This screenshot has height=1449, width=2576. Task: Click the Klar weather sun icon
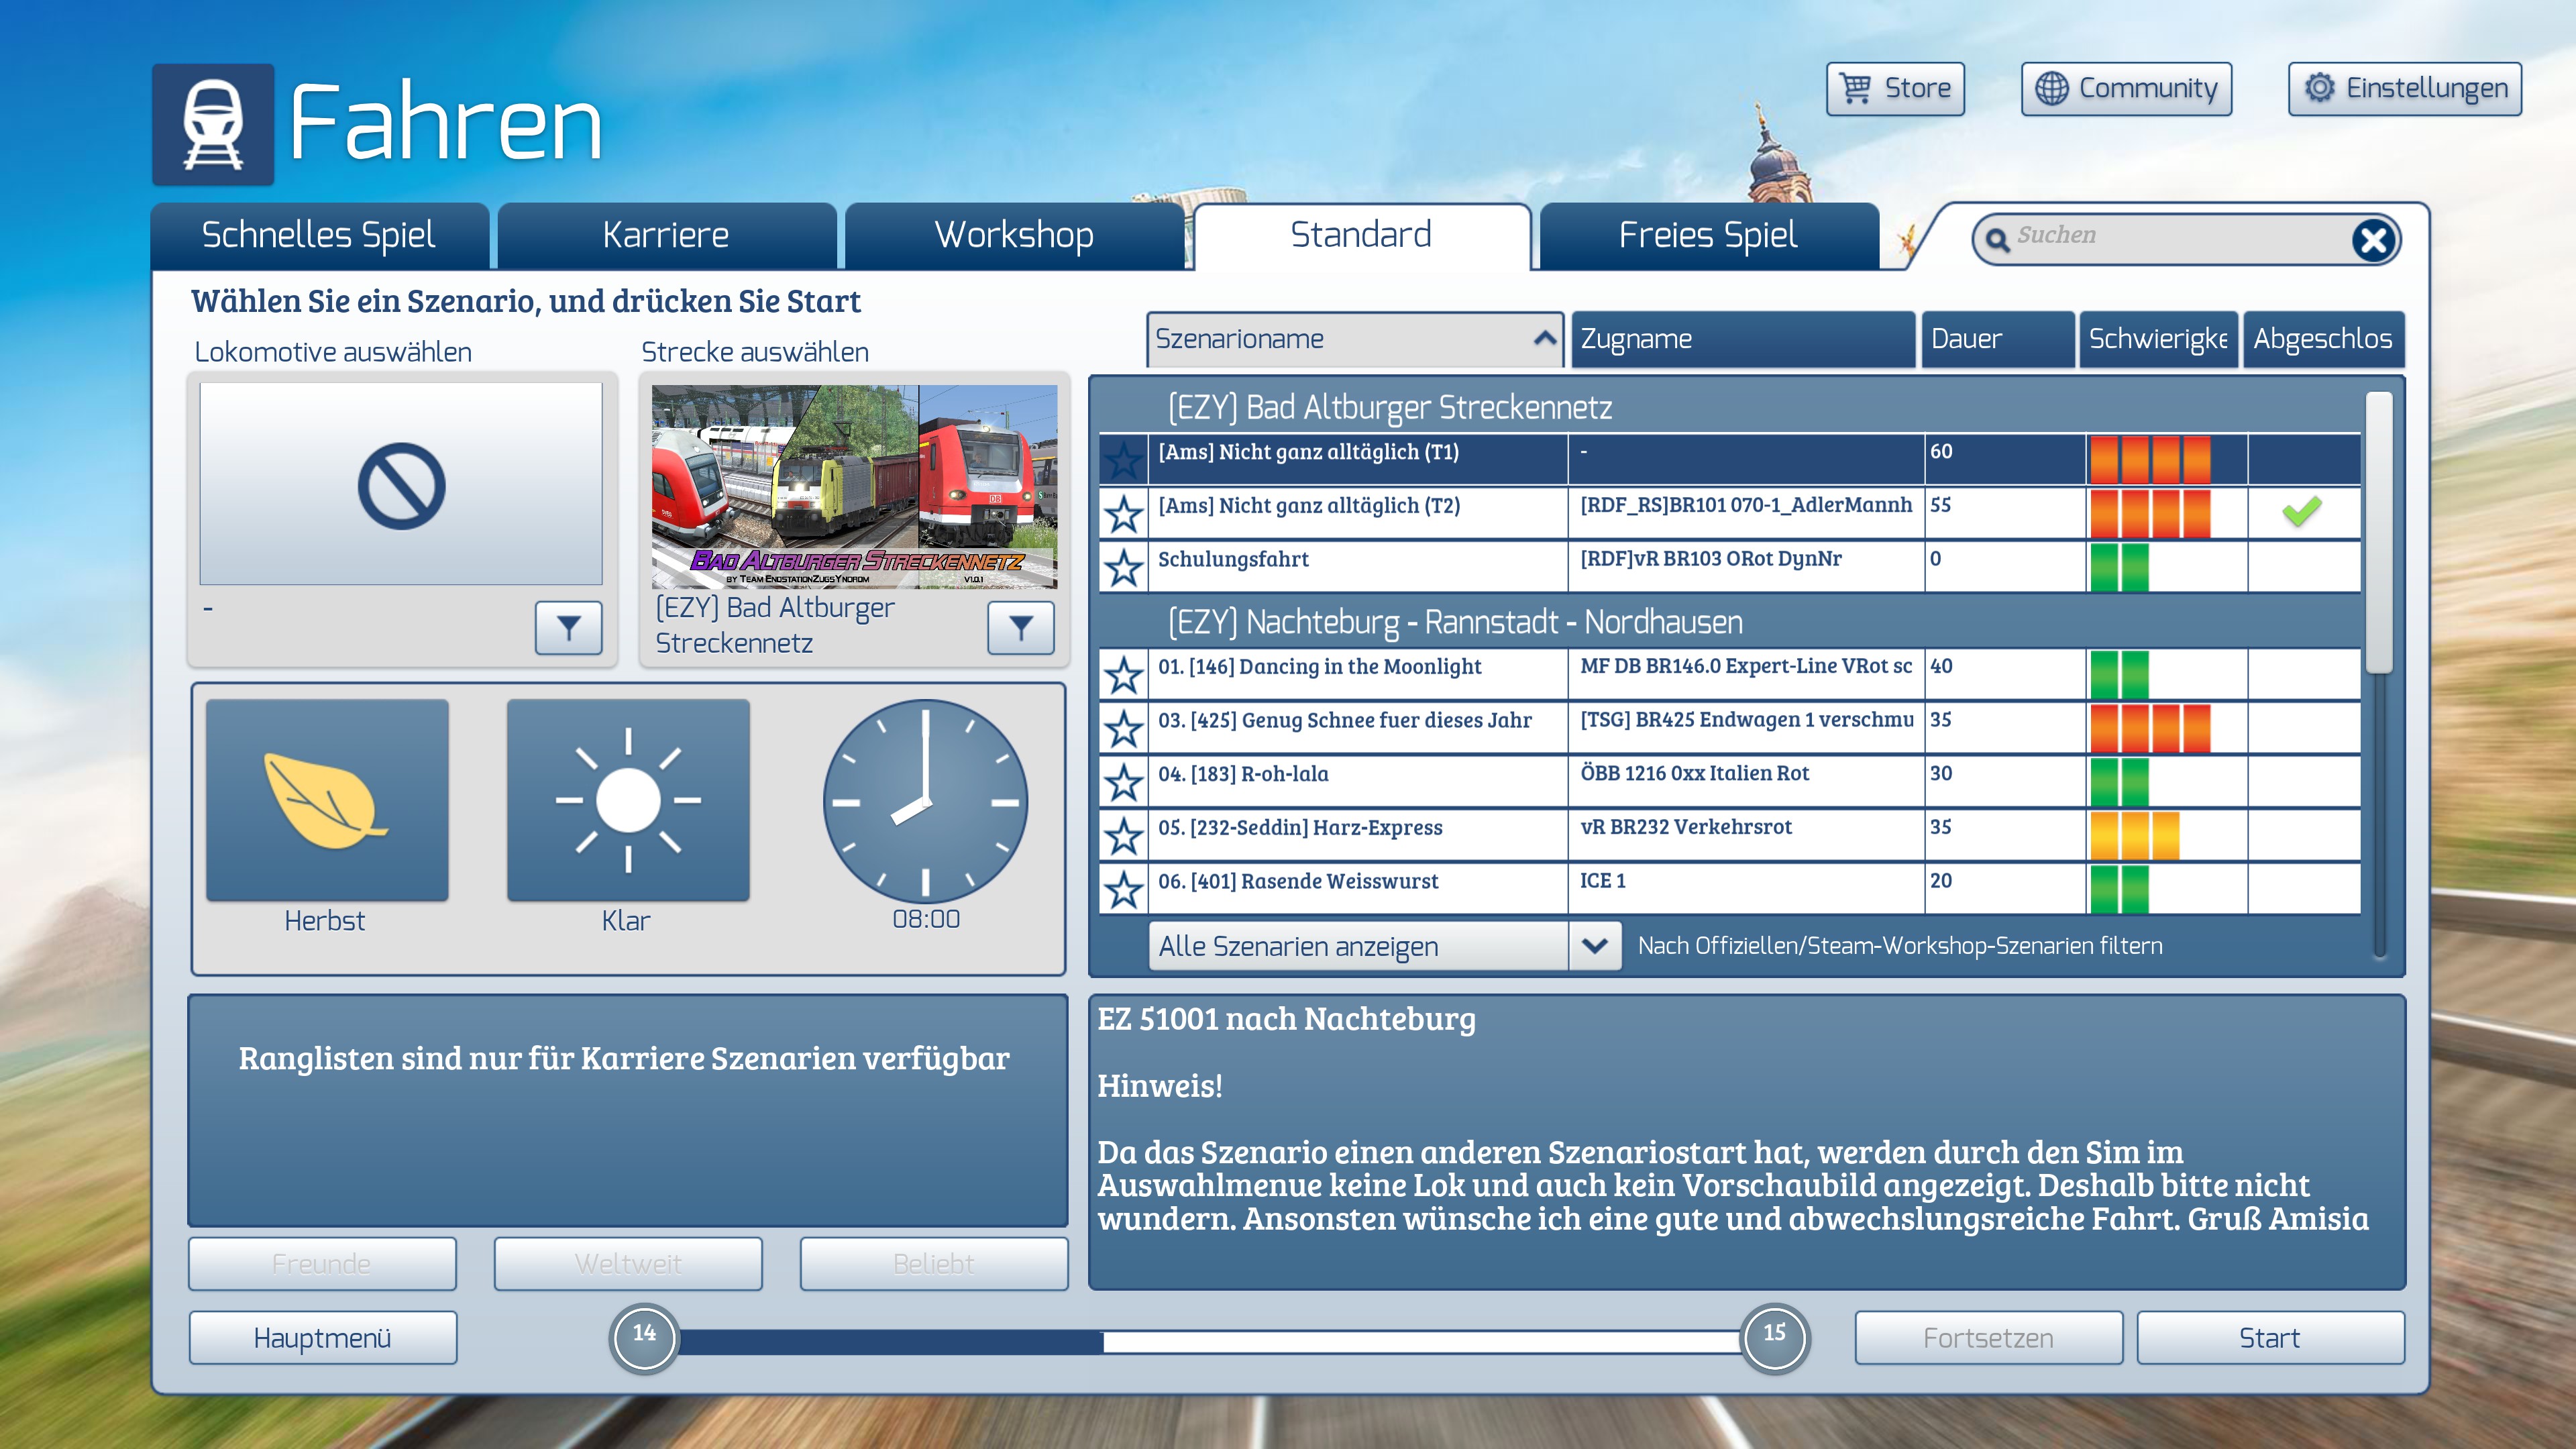tap(628, 800)
